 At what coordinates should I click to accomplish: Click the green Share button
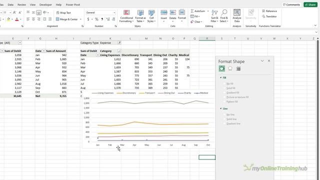click(310, 4)
